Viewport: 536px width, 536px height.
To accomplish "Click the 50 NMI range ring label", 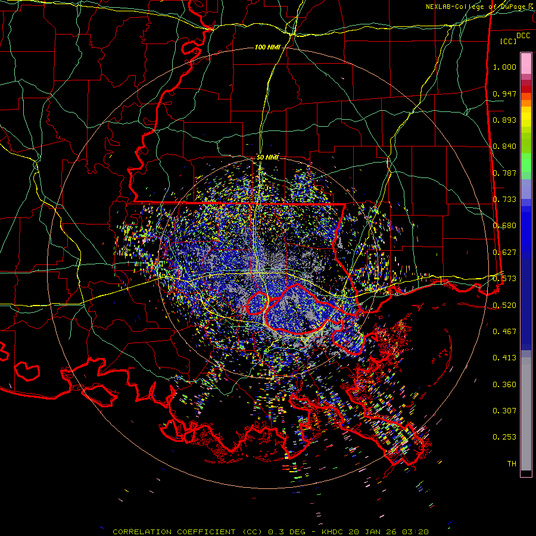I will click(267, 157).
